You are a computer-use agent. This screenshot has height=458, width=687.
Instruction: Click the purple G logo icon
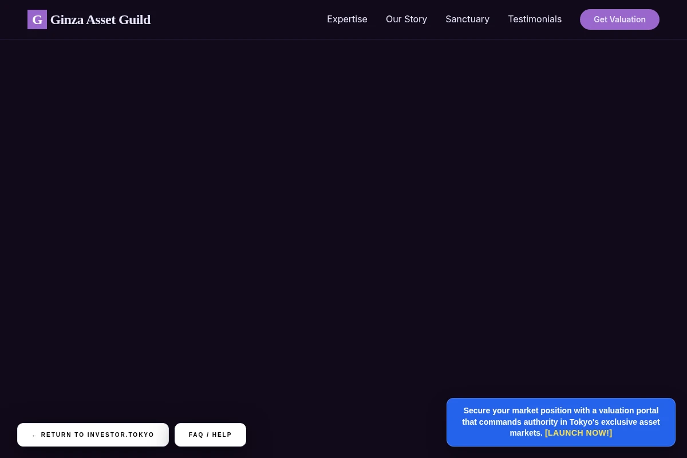[37, 19]
